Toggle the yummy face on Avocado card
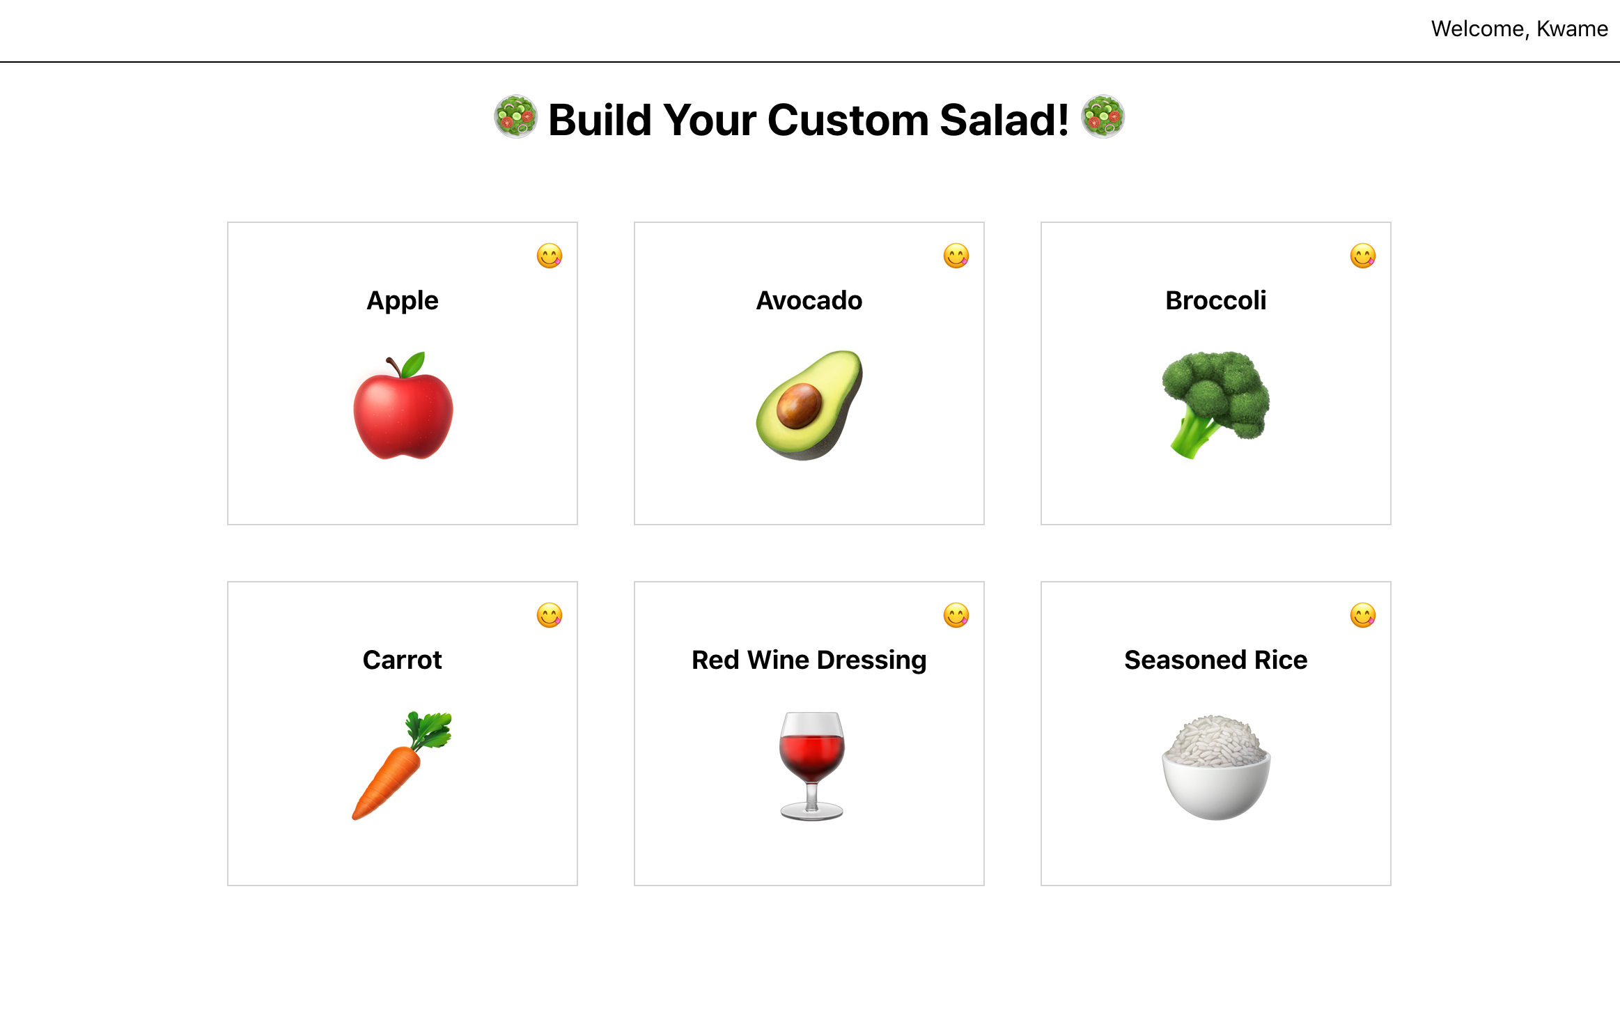 click(956, 256)
